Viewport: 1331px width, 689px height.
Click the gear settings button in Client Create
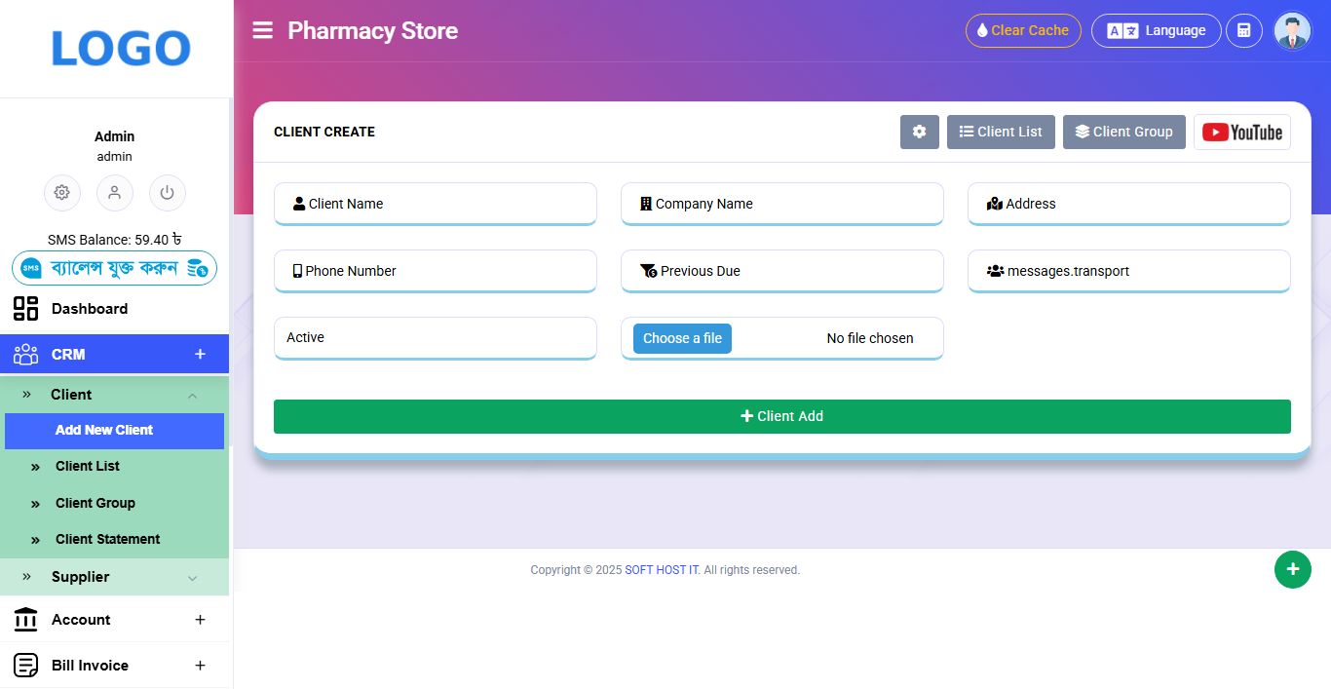[x=919, y=132]
